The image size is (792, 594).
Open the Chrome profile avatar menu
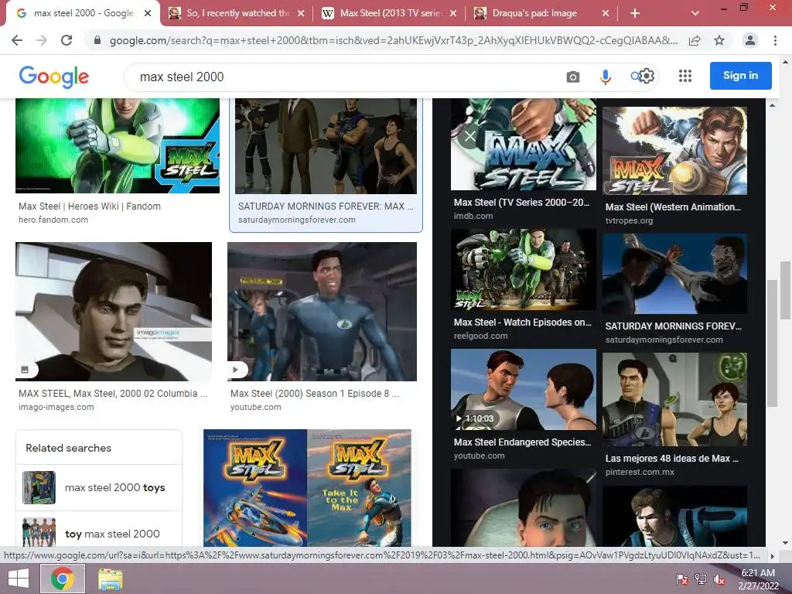[750, 40]
